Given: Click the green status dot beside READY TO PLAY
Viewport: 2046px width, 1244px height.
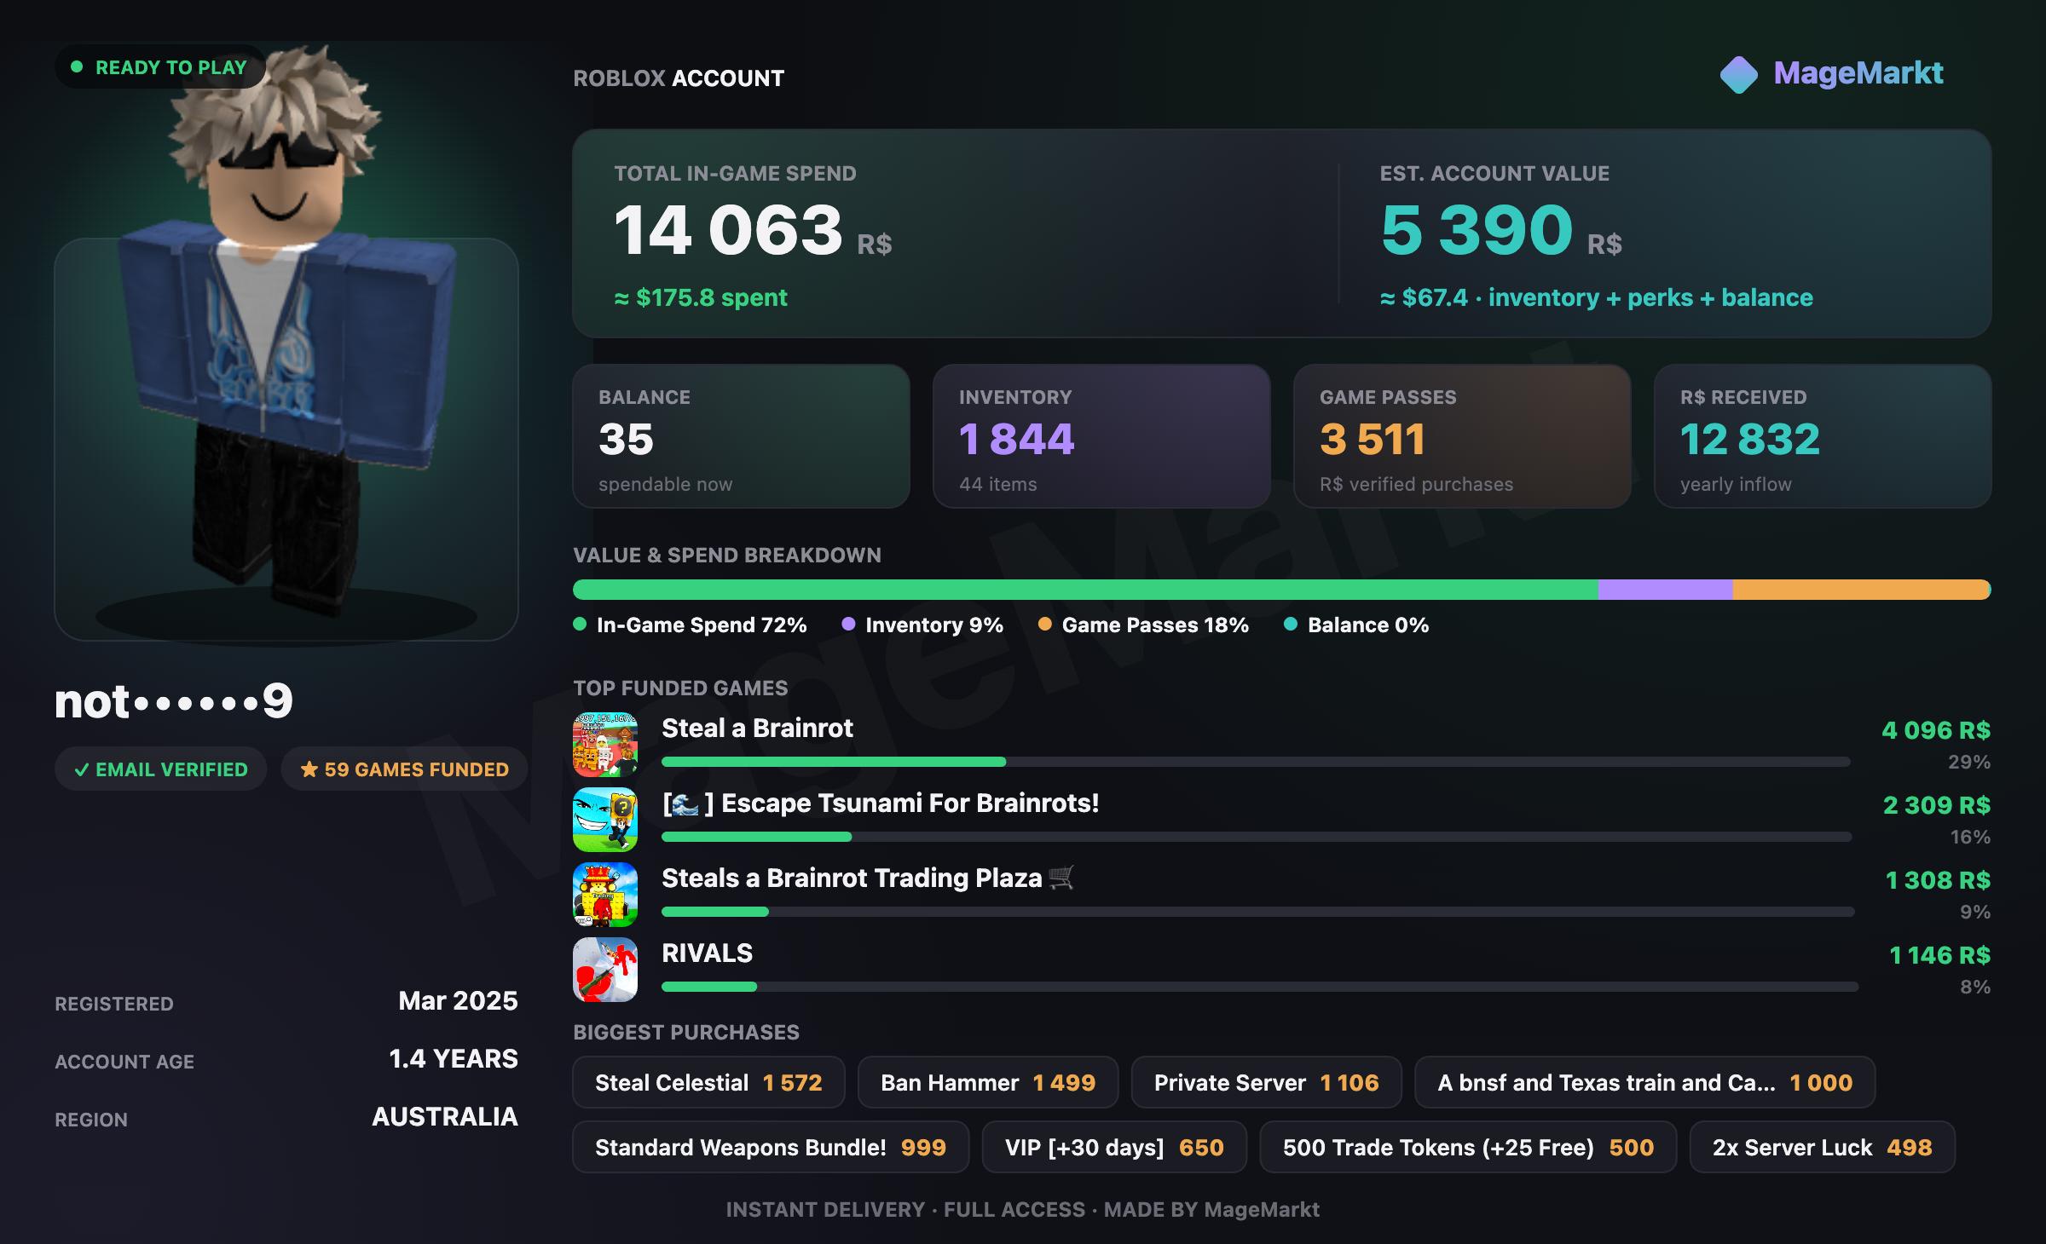Looking at the screenshot, I should (x=77, y=66).
